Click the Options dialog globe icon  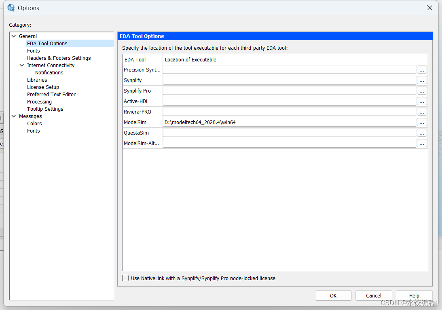(x=11, y=8)
